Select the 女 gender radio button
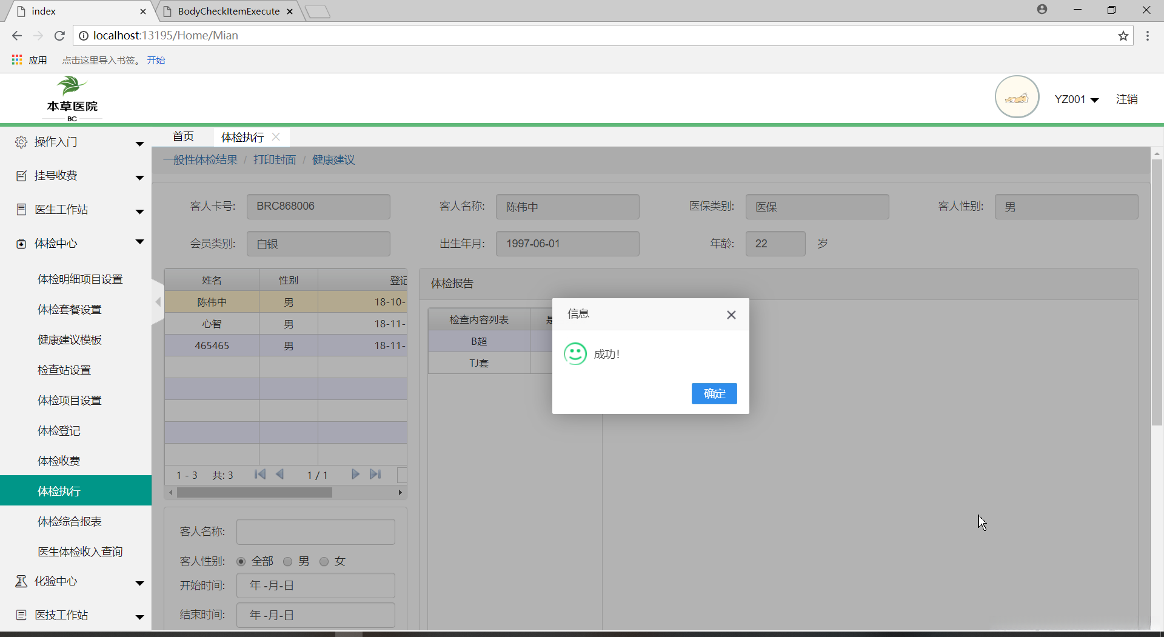 pyautogui.click(x=324, y=561)
